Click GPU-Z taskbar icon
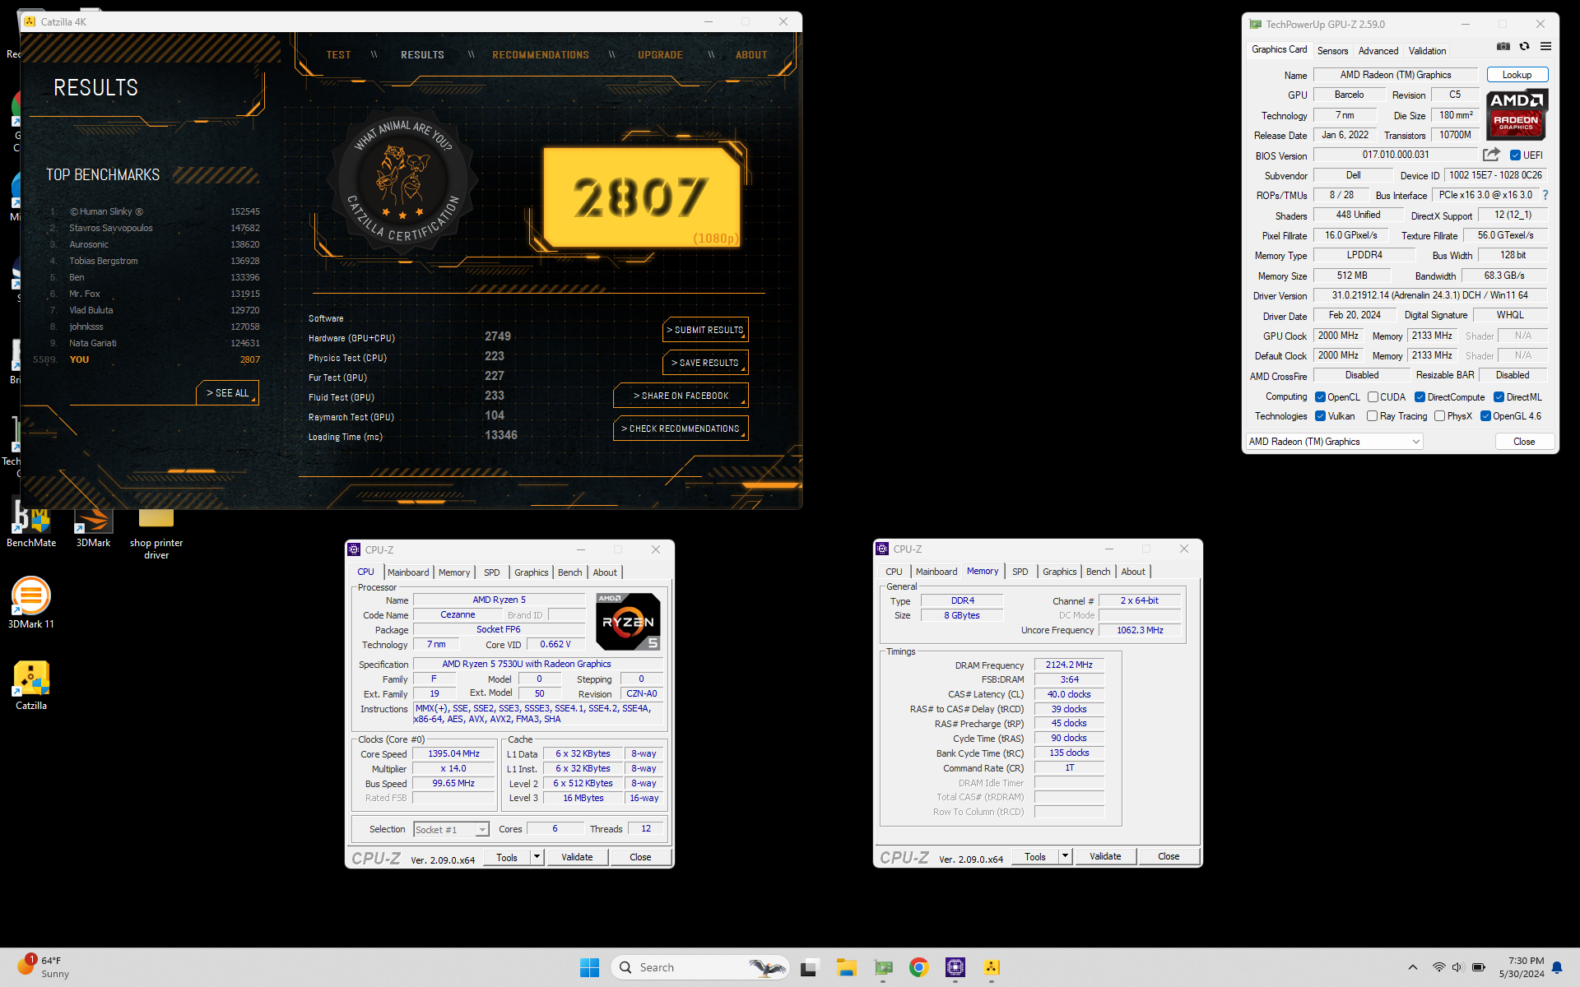1580x987 pixels. [883, 967]
